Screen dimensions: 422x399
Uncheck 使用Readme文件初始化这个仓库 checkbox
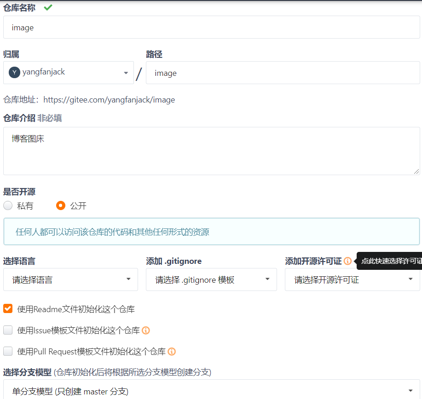(x=8, y=309)
